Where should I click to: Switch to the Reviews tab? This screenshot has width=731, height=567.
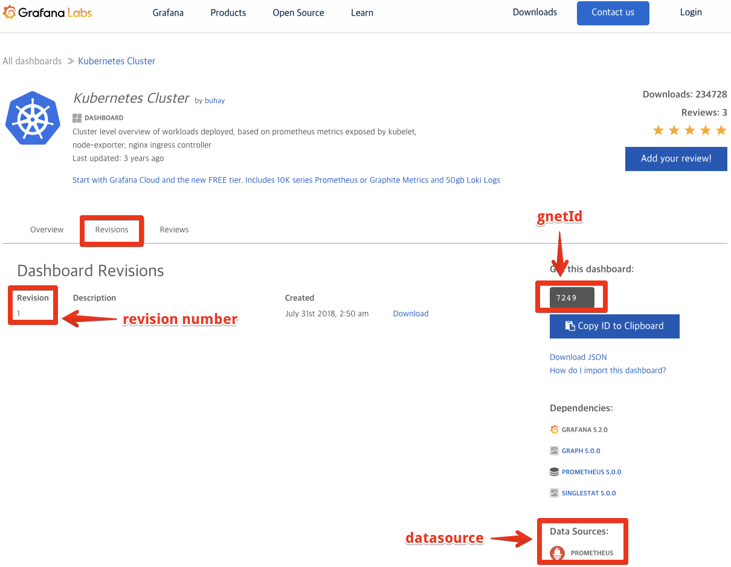174,230
